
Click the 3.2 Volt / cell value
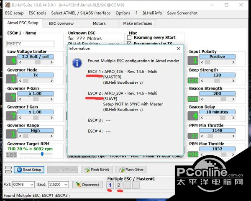tap(36, 57)
